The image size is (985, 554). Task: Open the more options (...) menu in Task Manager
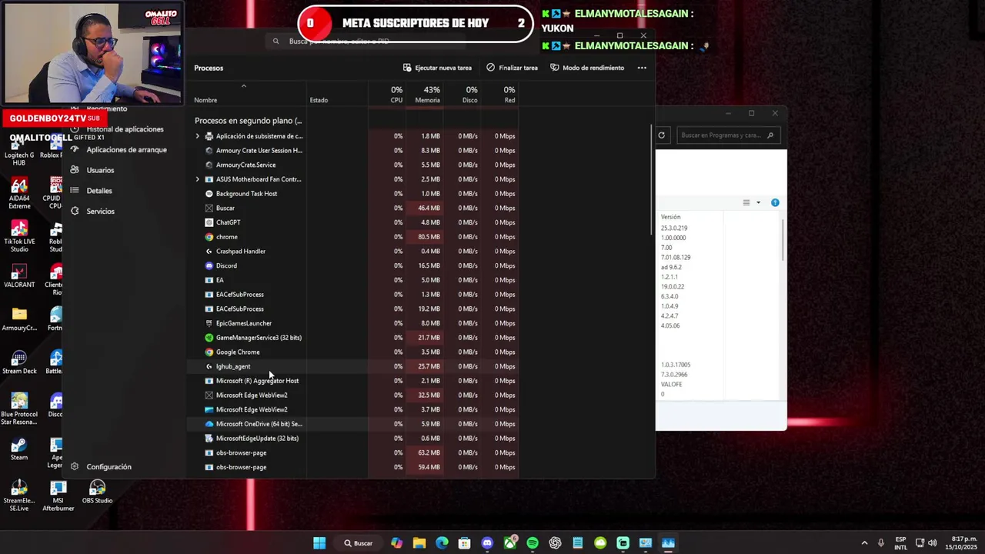click(x=642, y=68)
